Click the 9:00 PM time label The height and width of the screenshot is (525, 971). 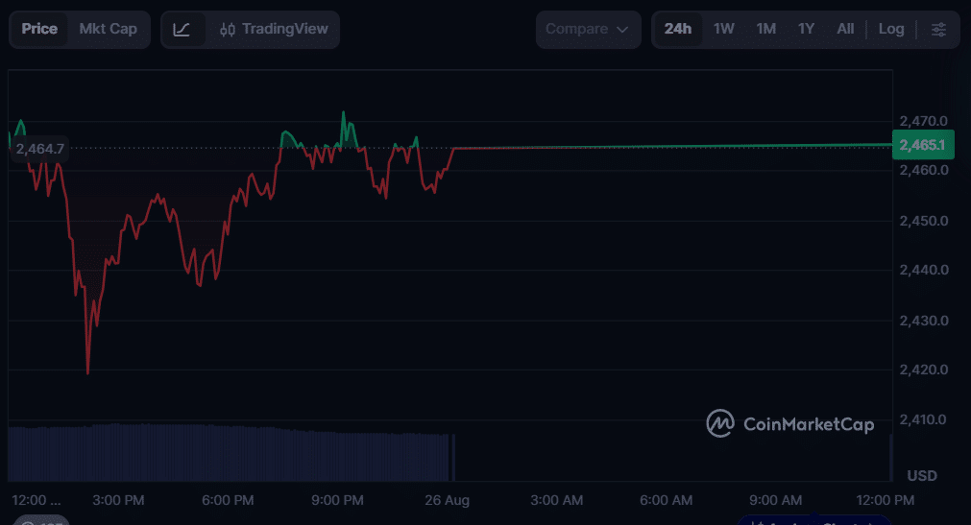[337, 500]
